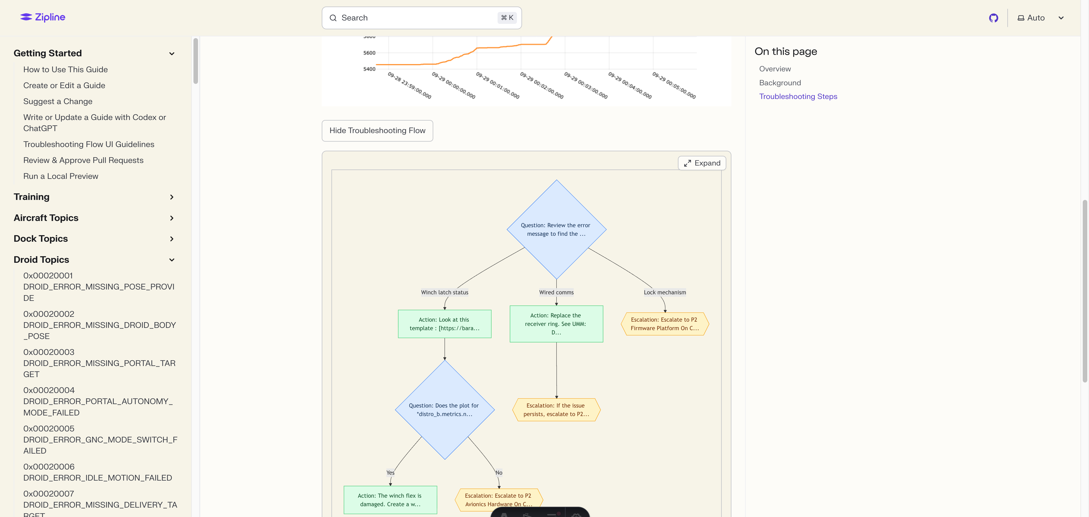Expand the Dock Topics section
Screen dimensions: 1089x517
(x=172, y=239)
